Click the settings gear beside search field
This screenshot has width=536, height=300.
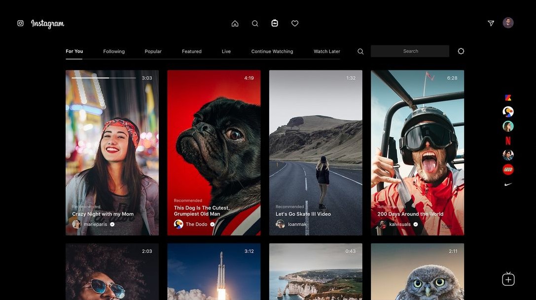click(x=461, y=51)
